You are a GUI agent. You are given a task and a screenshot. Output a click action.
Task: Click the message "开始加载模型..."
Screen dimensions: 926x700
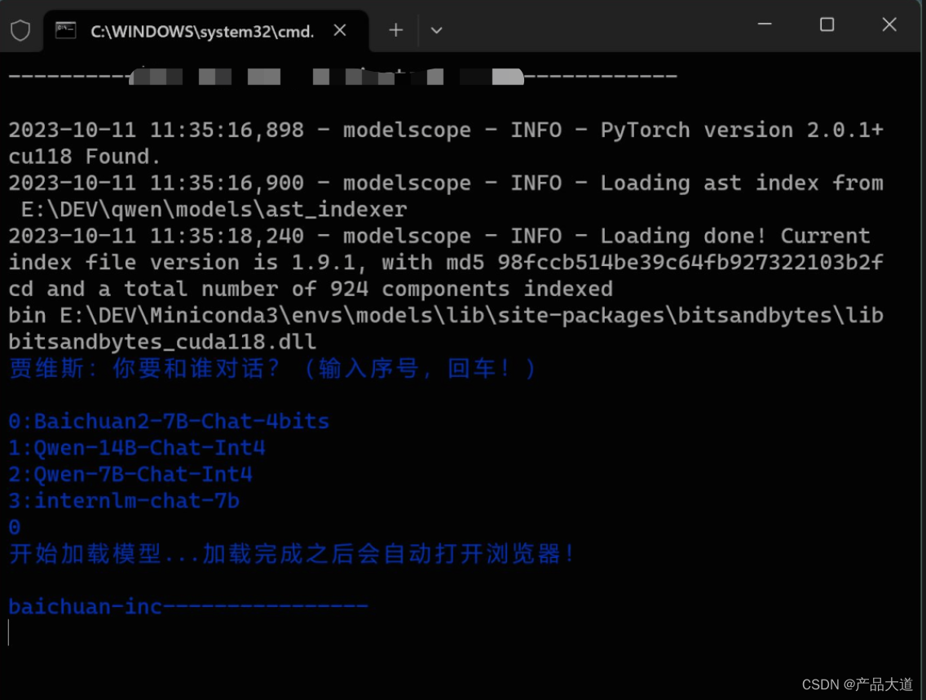click(104, 554)
